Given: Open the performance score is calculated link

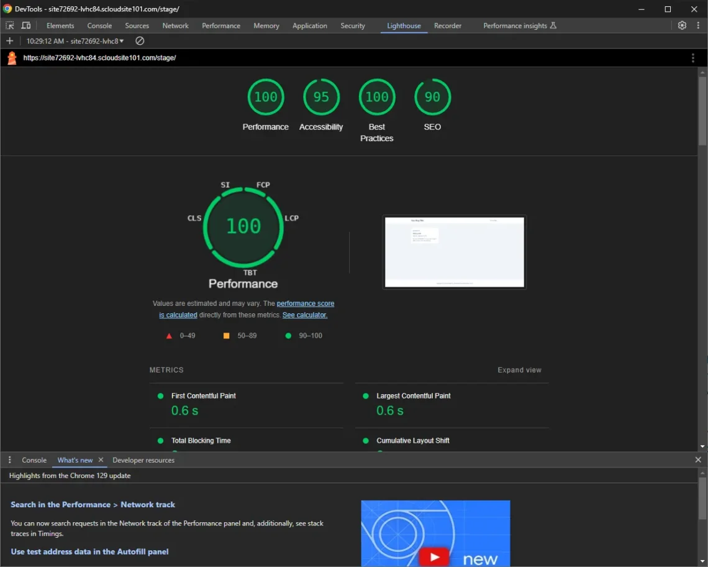Looking at the screenshot, I should [305, 303].
